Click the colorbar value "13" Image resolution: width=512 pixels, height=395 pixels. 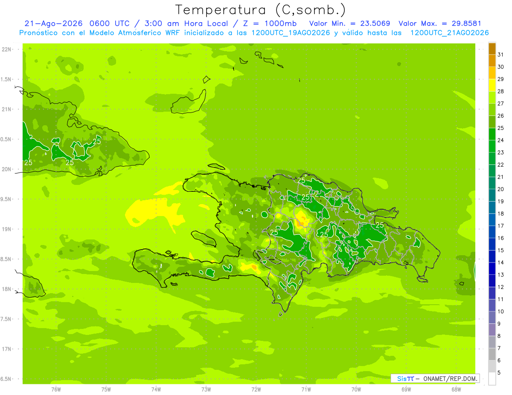pyautogui.click(x=500, y=275)
